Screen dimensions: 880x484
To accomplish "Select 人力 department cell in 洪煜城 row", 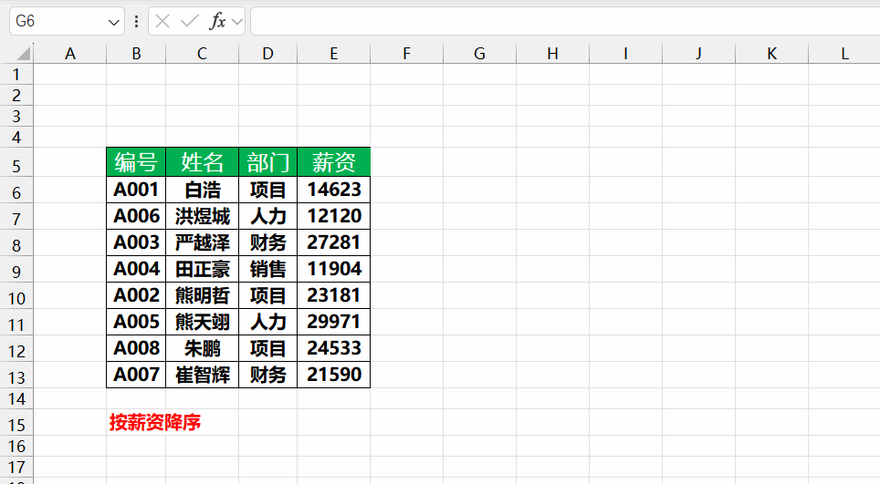I will [x=267, y=216].
